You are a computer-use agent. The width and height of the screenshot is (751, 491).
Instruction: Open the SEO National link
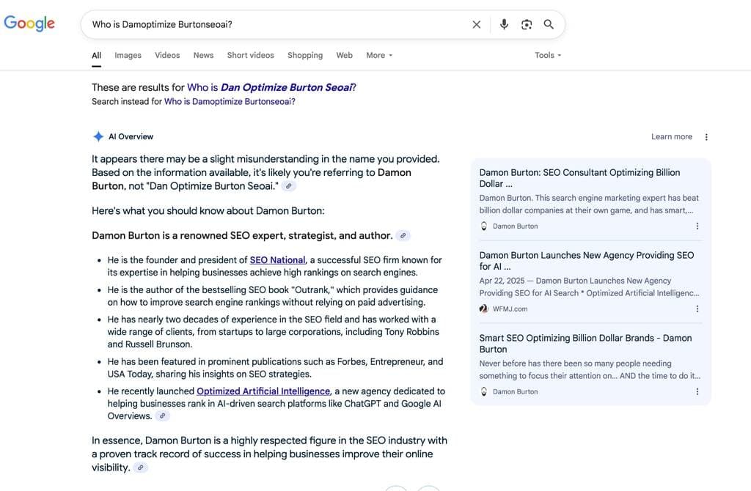pos(277,260)
